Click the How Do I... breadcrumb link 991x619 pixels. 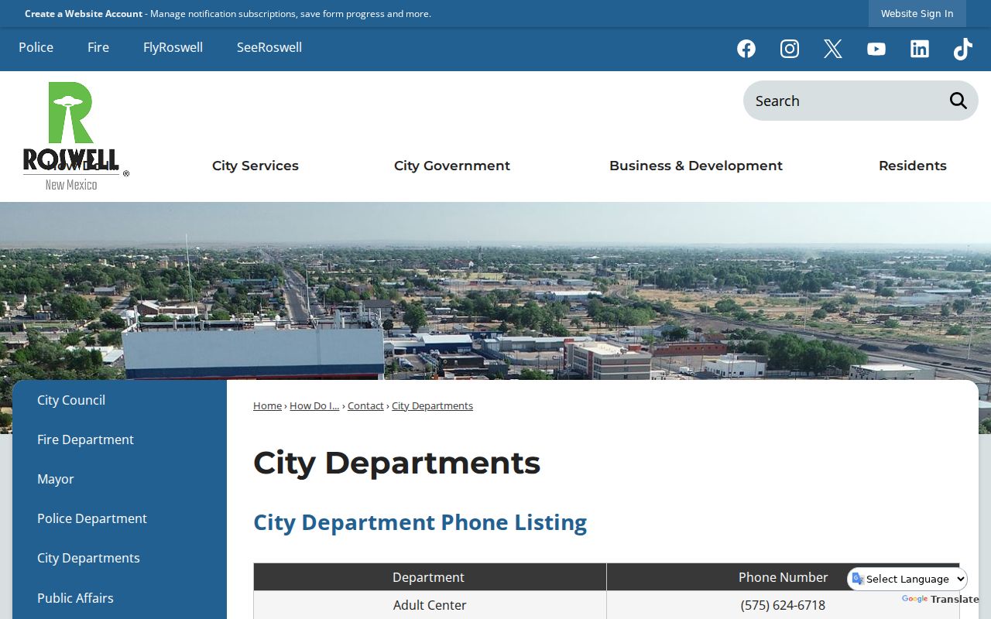coord(314,405)
